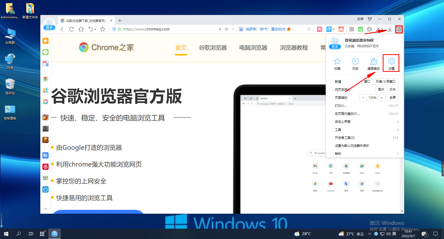
Task: Open new 窗口 window
Action: (367, 82)
